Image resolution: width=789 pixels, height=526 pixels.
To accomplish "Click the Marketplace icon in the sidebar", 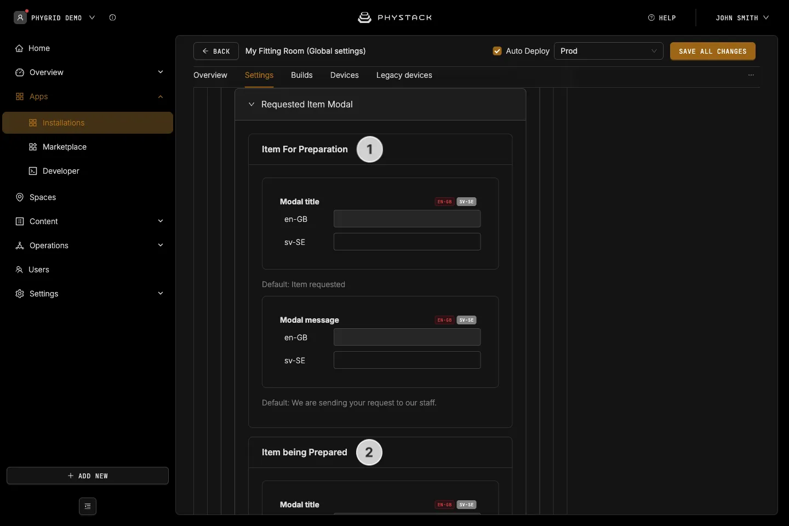I will click(x=33, y=147).
